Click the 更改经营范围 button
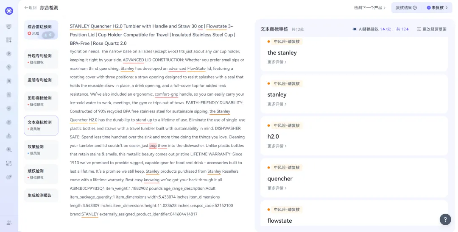The height and width of the screenshot is (232, 458). pyautogui.click(x=432, y=29)
